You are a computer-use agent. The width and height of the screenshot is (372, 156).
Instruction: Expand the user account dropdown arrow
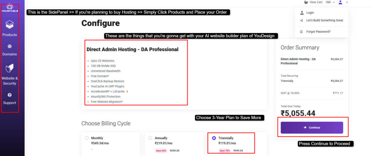click(347, 2)
